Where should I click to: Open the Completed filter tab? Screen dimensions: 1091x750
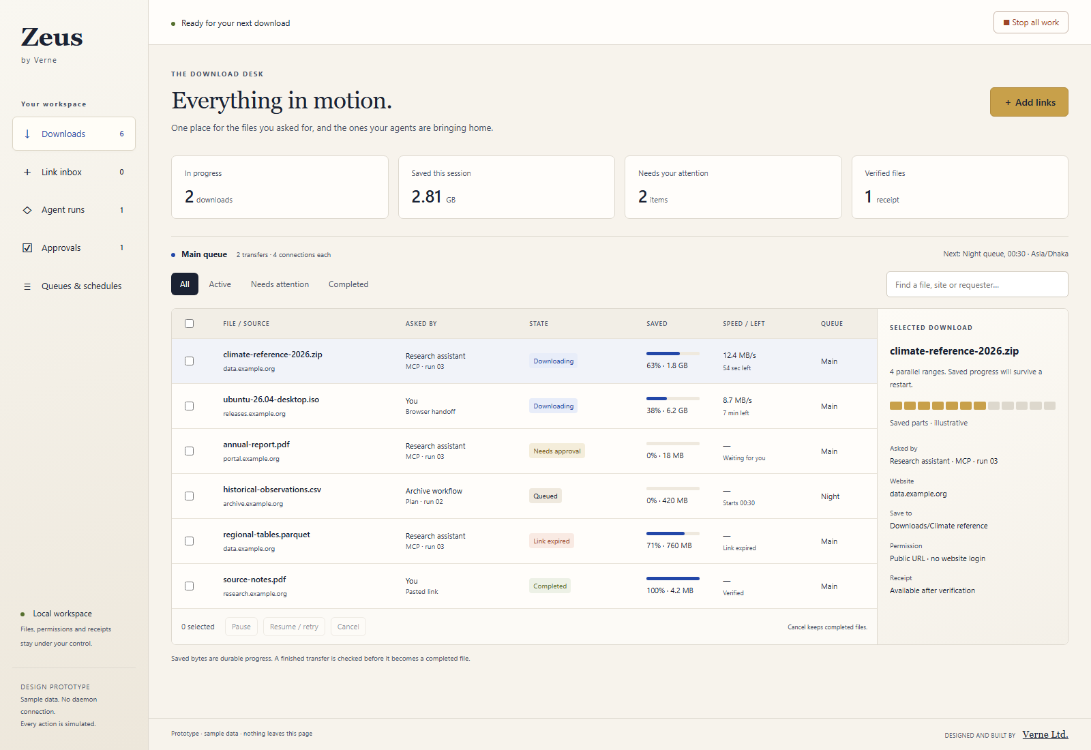click(x=348, y=284)
